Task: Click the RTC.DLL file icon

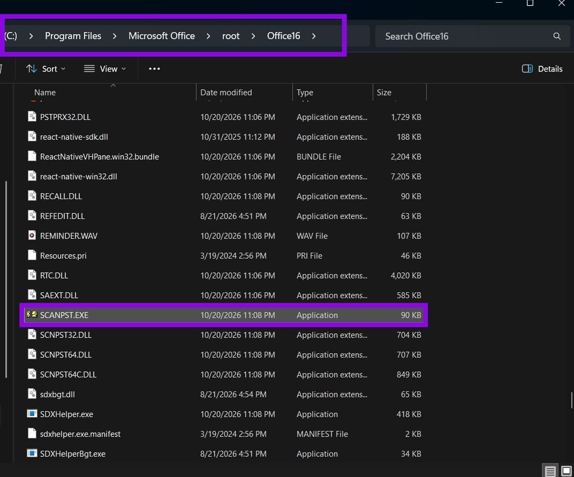Action: tap(32, 275)
